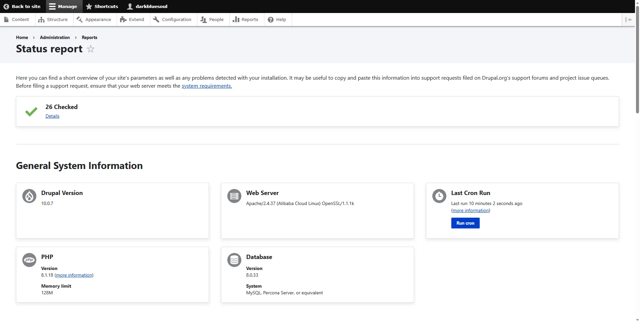Click the Shortcuts star icon

pyautogui.click(x=89, y=6)
